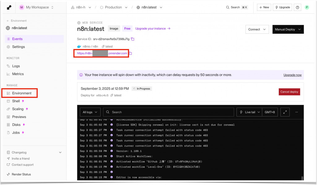Change the GMT+8 timezone
The height and width of the screenshot is (185, 317).
[x=270, y=112]
